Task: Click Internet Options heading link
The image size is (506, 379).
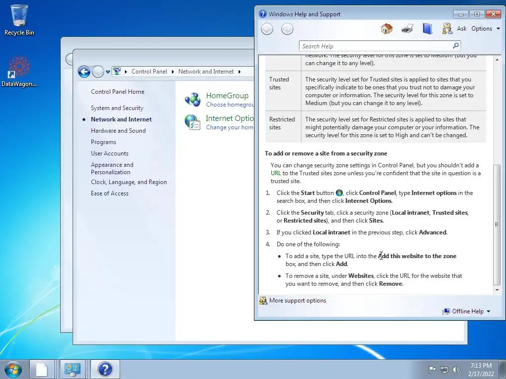Action: (230, 118)
